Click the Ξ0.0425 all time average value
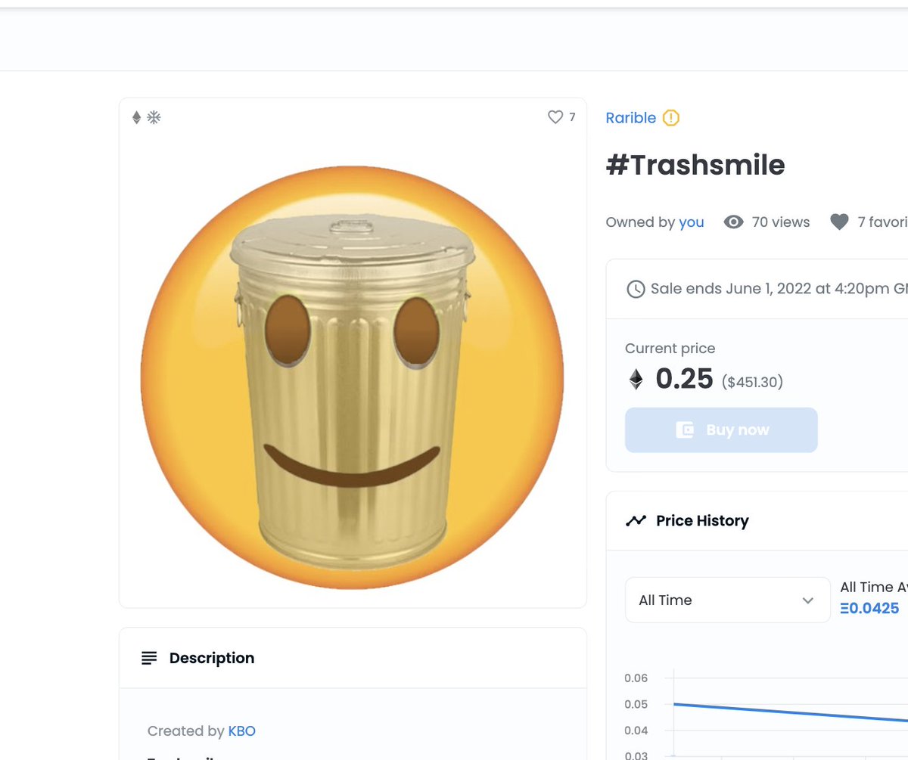This screenshot has width=908, height=760. 869,609
